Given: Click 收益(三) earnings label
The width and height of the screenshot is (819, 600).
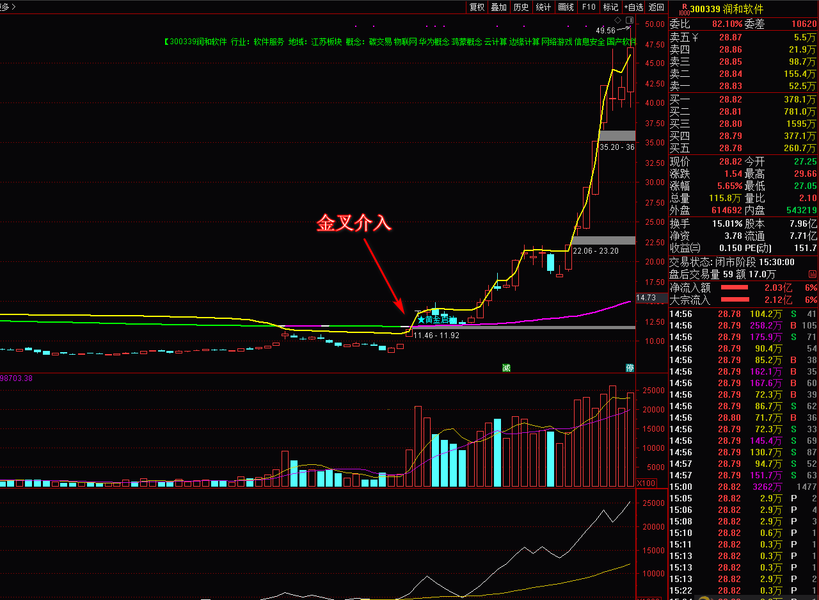Looking at the screenshot, I should 685,248.
